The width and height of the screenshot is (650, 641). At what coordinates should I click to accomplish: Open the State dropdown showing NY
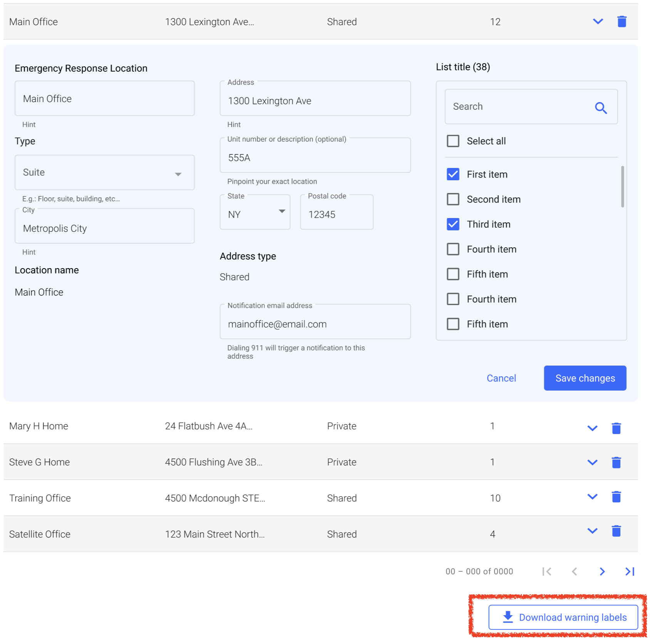(281, 212)
